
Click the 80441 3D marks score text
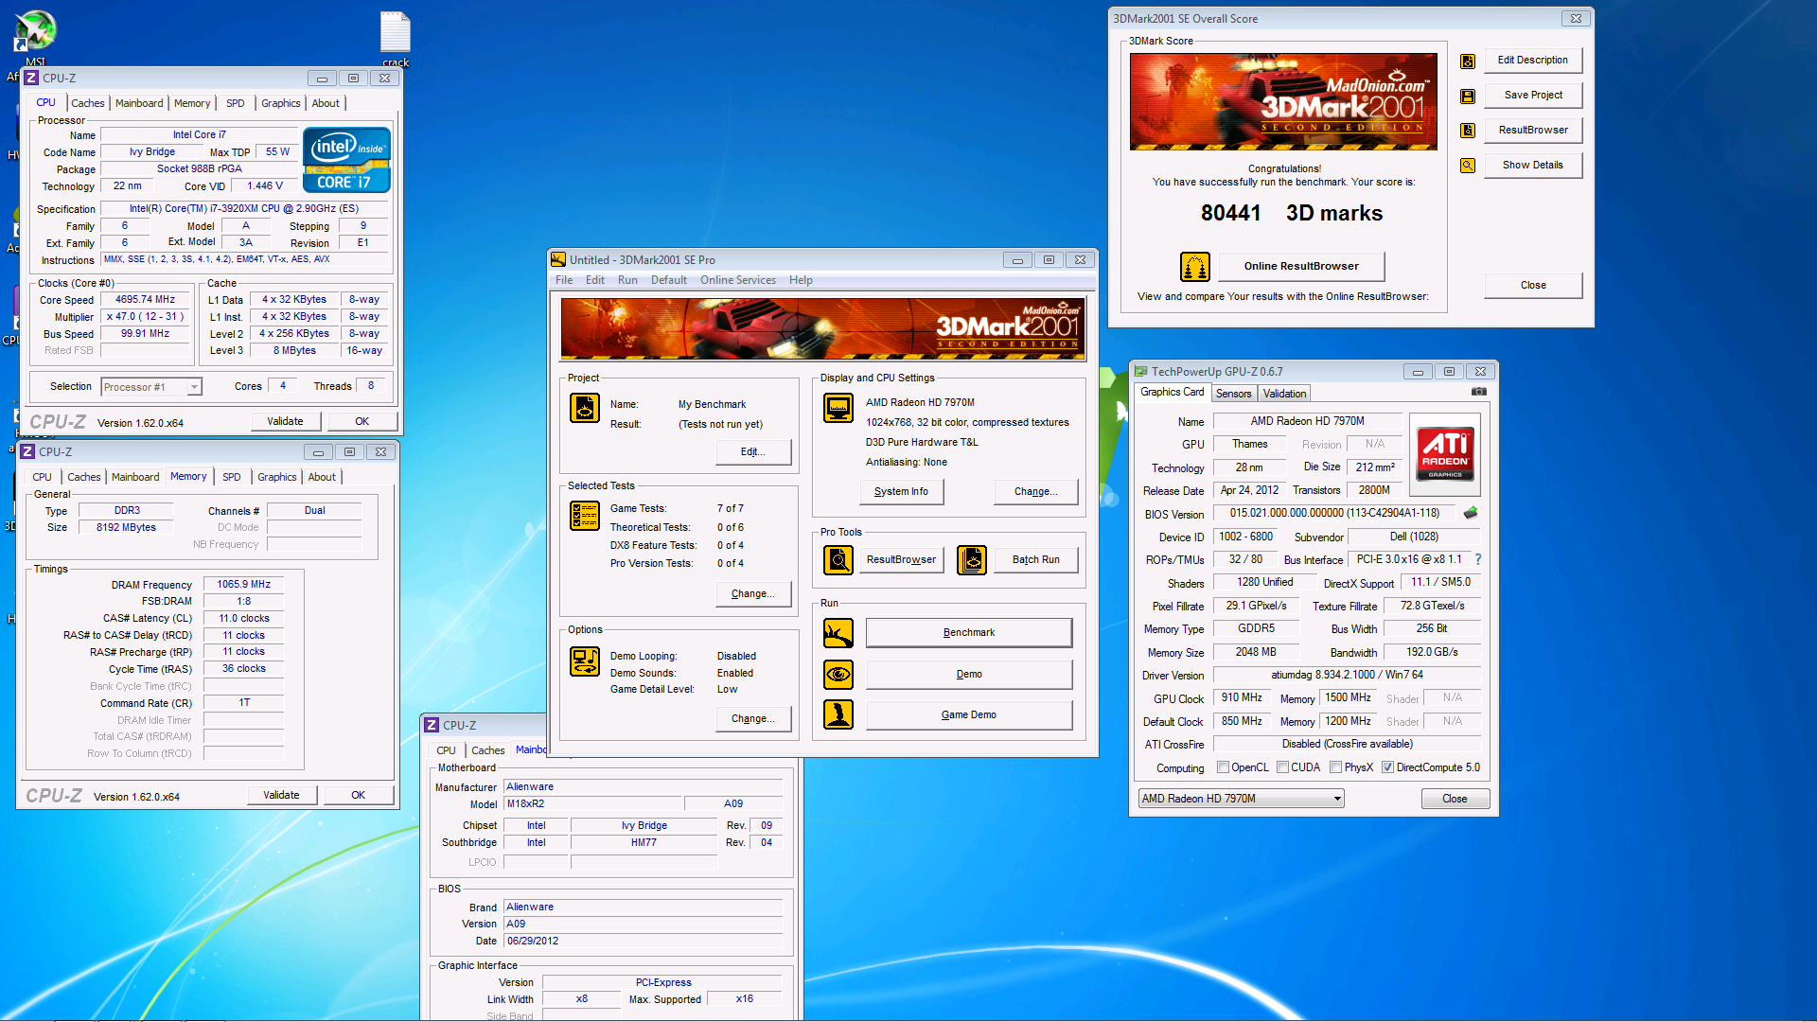(x=1292, y=214)
